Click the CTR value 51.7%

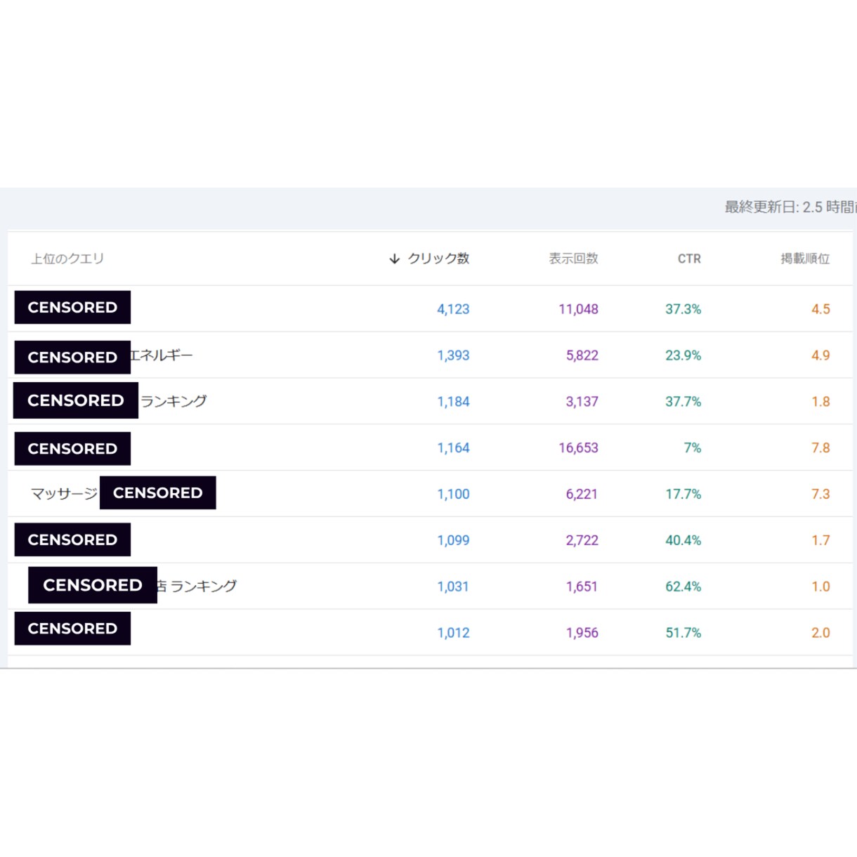[683, 633]
